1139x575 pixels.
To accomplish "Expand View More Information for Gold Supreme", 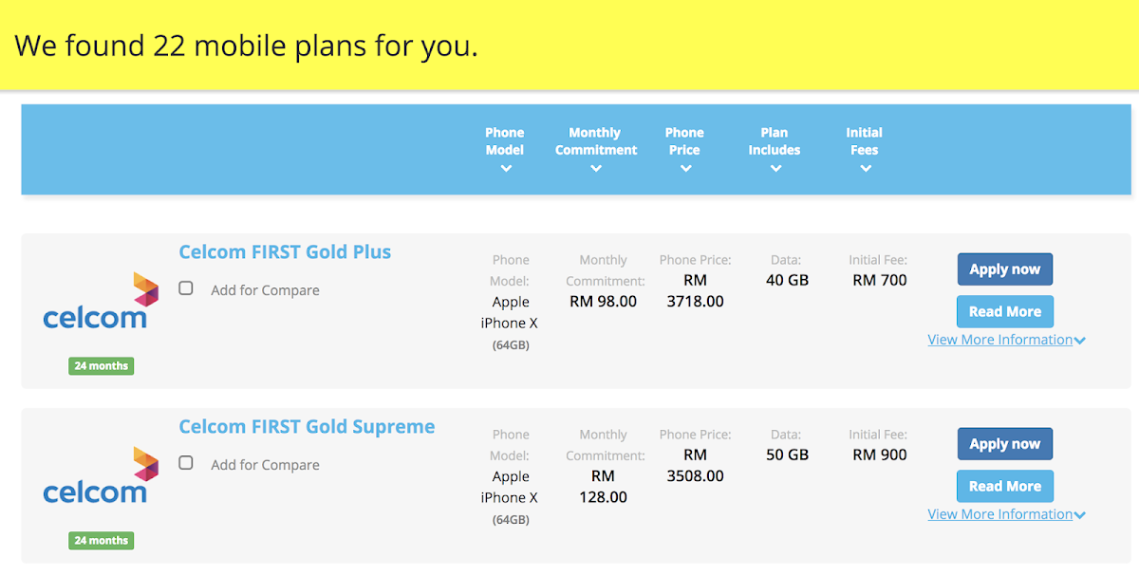I will pyautogui.click(x=1006, y=514).
